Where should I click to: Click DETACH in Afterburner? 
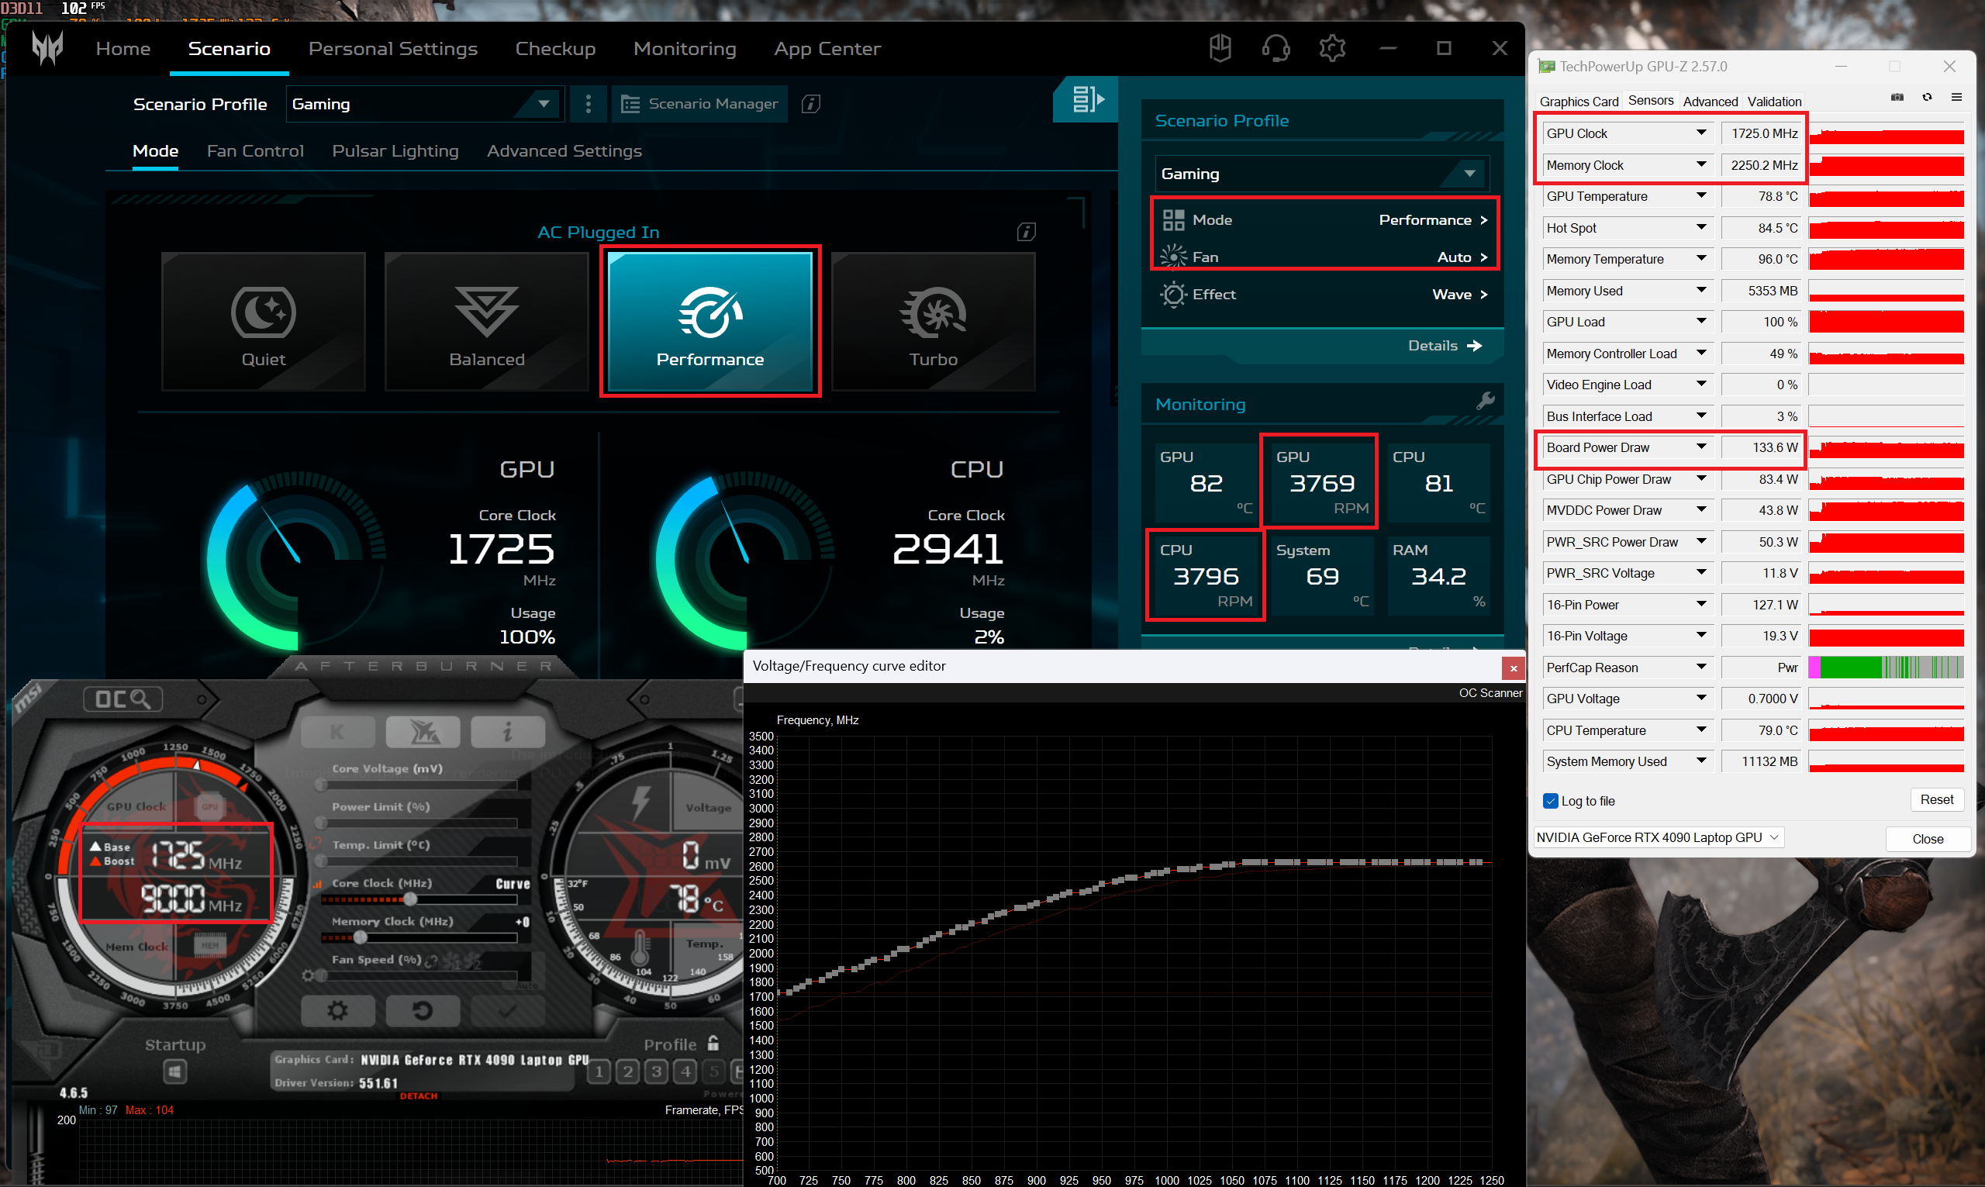(x=419, y=1096)
